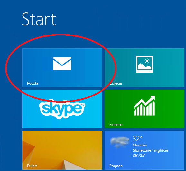Click the white paper corner on Pulpit wallpaper
The height and width of the screenshot is (171, 186).
click(x=71, y=165)
